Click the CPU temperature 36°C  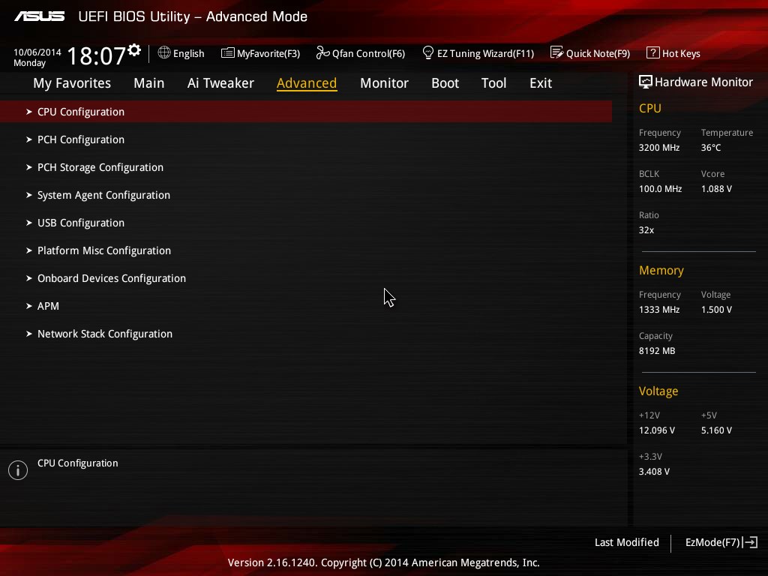pos(711,148)
